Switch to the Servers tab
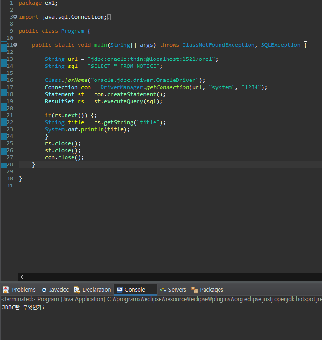The image size is (322, 340). coord(173,290)
